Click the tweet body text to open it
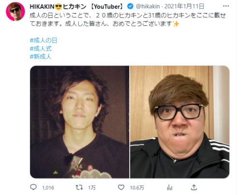The width and height of the screenshot is (242, 195). click(128, 19)
